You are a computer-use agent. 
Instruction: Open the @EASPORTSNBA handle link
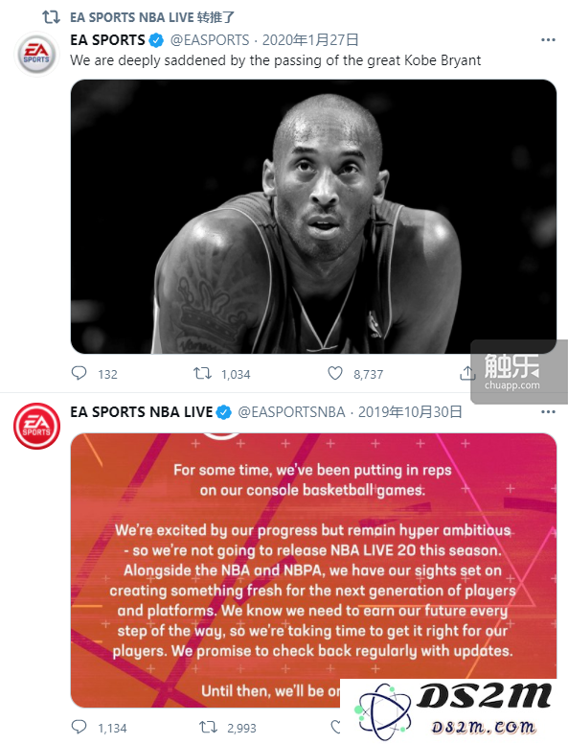click(291, 412)
